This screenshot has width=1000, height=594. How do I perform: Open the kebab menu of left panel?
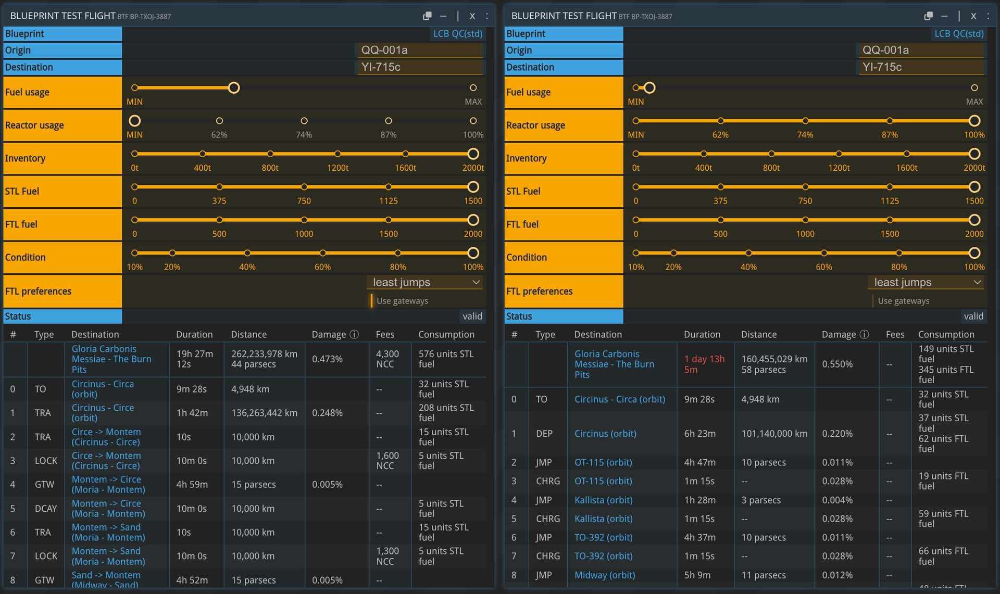(487, 16)
